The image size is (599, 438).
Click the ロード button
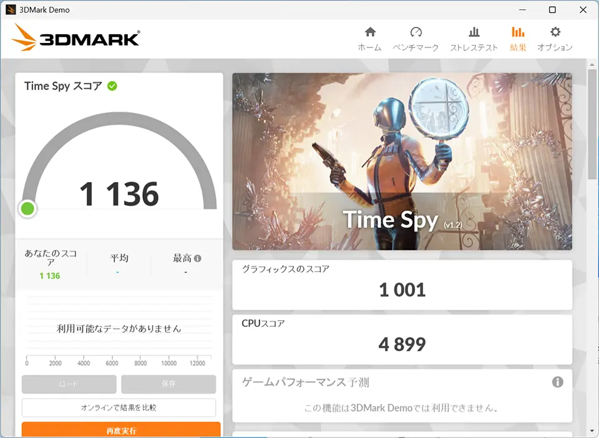point(69,384)
